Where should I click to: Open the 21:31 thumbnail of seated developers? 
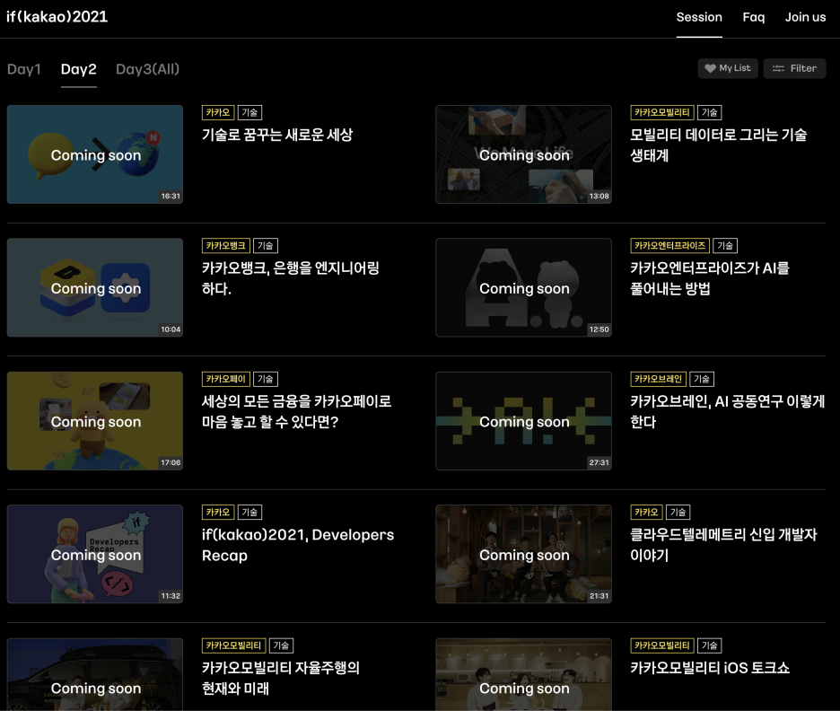tap(523, 554)
